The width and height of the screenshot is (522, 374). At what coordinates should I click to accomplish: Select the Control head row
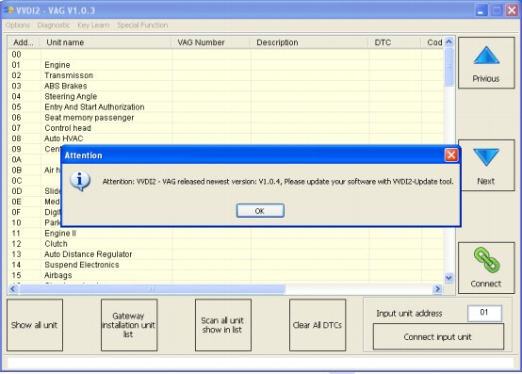point(225,128)
